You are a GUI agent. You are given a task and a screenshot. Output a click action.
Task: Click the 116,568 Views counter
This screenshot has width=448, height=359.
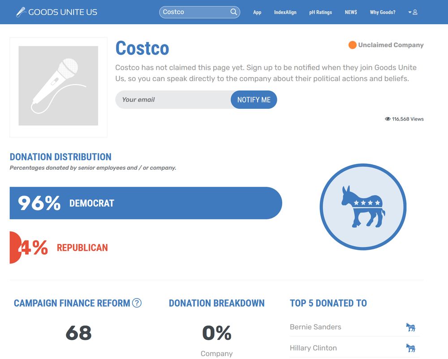[x=407, y=119]
